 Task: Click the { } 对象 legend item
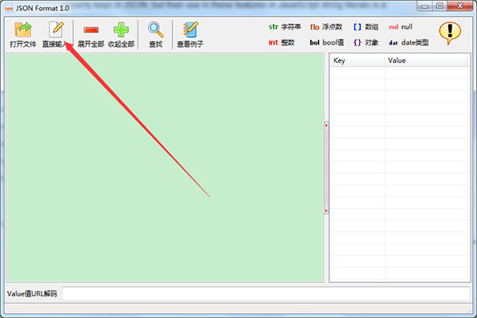point(366,42)
